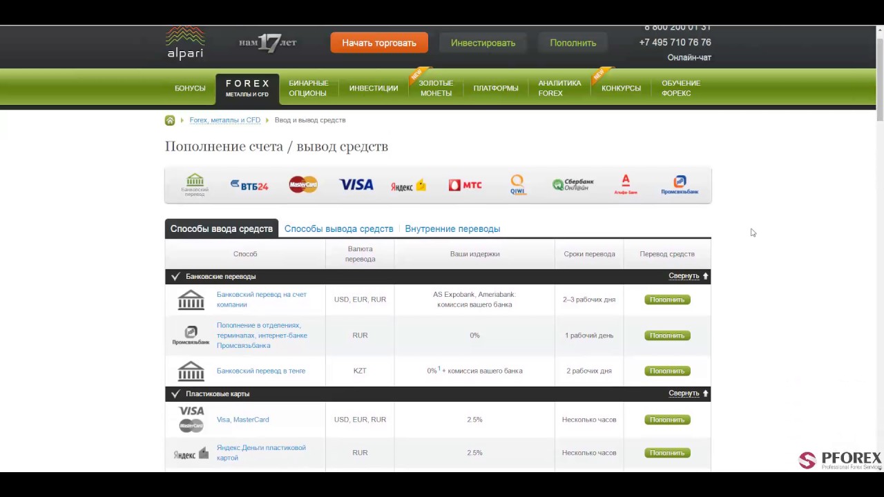Viewport: 884px width, 497px height.
Task: Open the Forex металлы и CFD menu
Action: click(247, 88)
